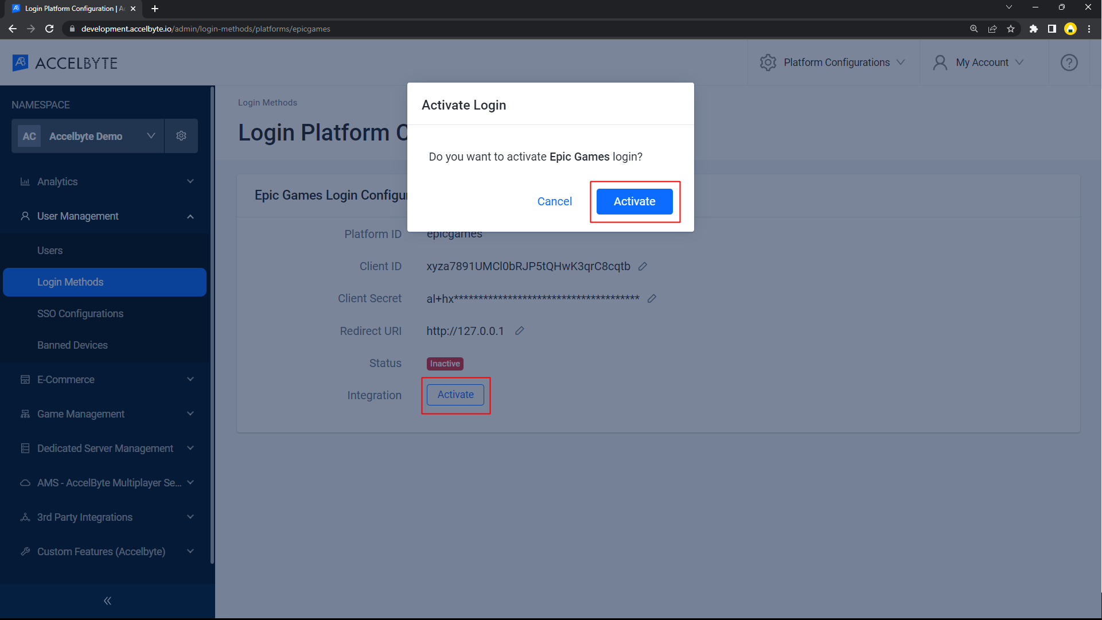
Task: Open the Chrome three-dot menu
Action: (1089, 29)
